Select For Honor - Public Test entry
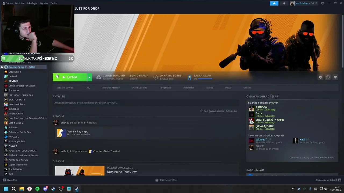The height and width of the screenshot is (193, 344). pyautogui.click(x=21, y=95)
